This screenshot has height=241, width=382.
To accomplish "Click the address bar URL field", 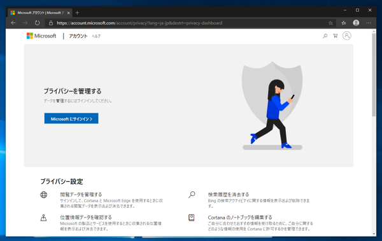I will 190,23.
